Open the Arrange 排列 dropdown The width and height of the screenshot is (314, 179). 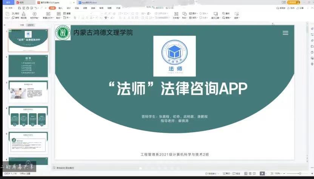[x=193, y=18]
